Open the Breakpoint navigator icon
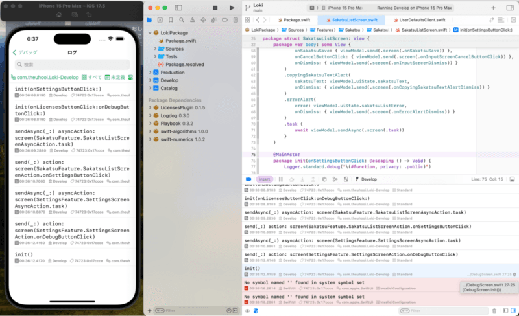This screenshot has width=519, height=316. click(x=224, y=20)
